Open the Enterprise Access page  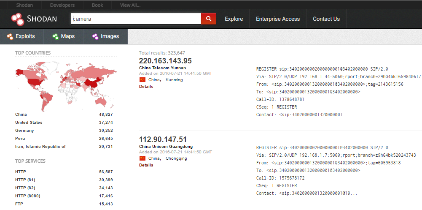[278, 19]
